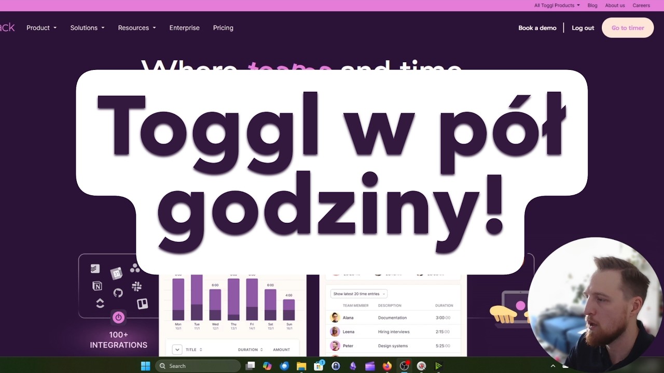Click the 3:00:00 duration value
Viewport: 664px width, 373px height.
tap(443, 318)
